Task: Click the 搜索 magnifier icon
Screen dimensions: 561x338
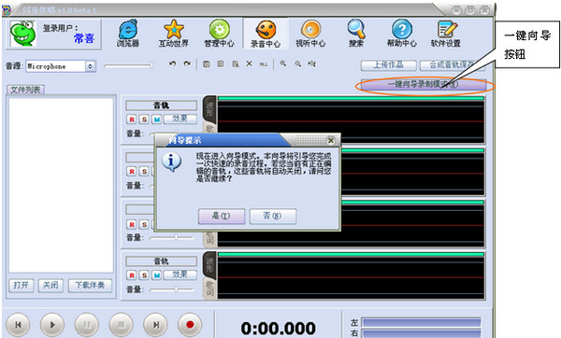Action: tap(356, 34)
